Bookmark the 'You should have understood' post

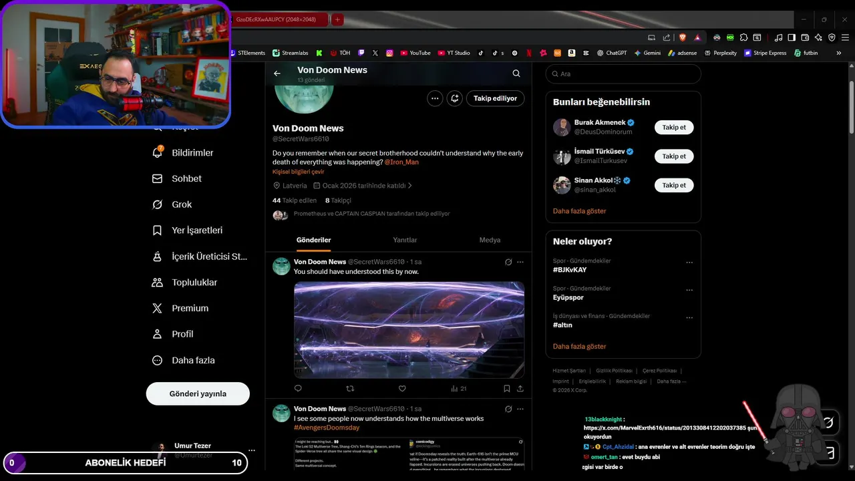[x=507, y=388]
